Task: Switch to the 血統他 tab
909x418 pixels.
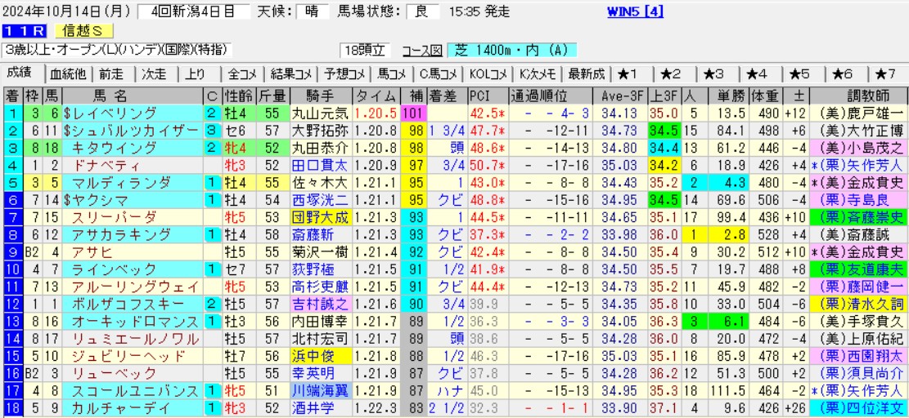Action: [68, 73]
